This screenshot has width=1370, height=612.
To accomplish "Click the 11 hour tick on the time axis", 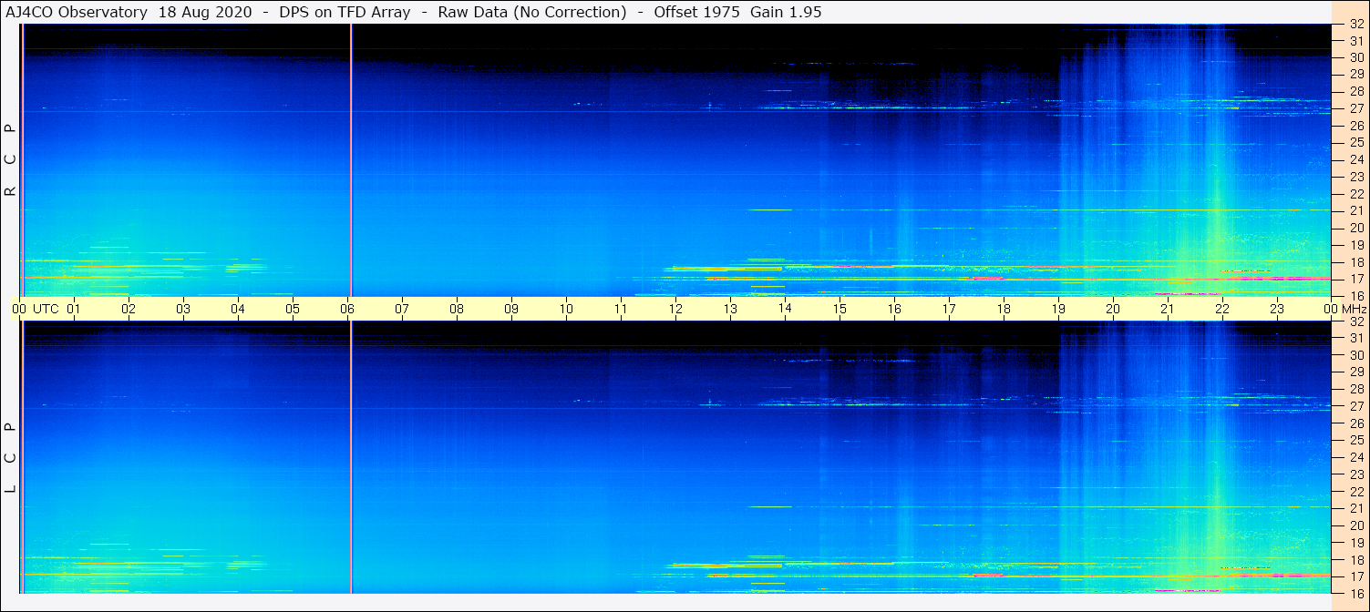I will [621, 309].
